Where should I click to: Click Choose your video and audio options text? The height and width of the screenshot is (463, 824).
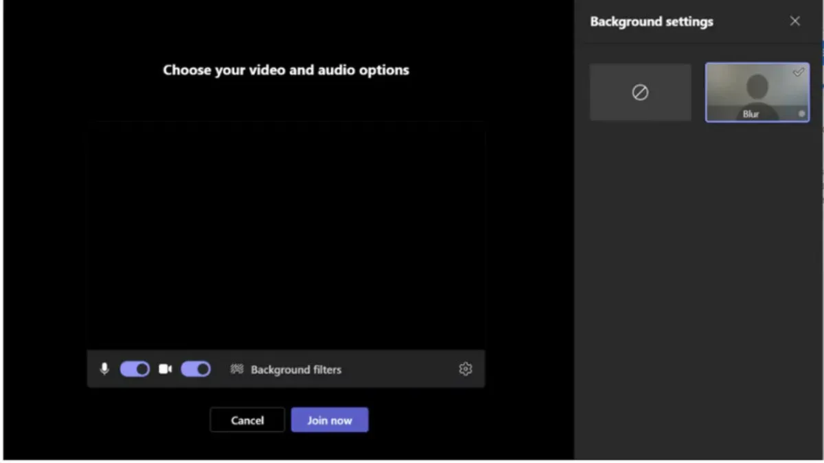click(x=286, y=70)
